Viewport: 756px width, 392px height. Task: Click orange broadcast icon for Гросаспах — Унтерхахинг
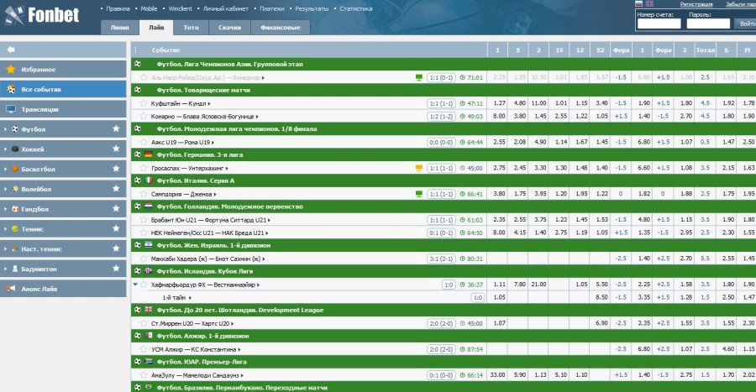(419, 168)
